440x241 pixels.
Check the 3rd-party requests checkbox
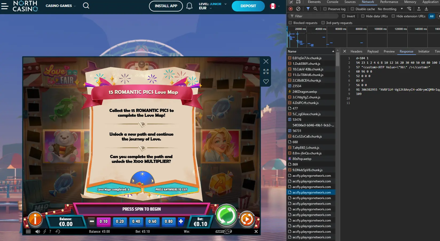[x=323, y=23]
